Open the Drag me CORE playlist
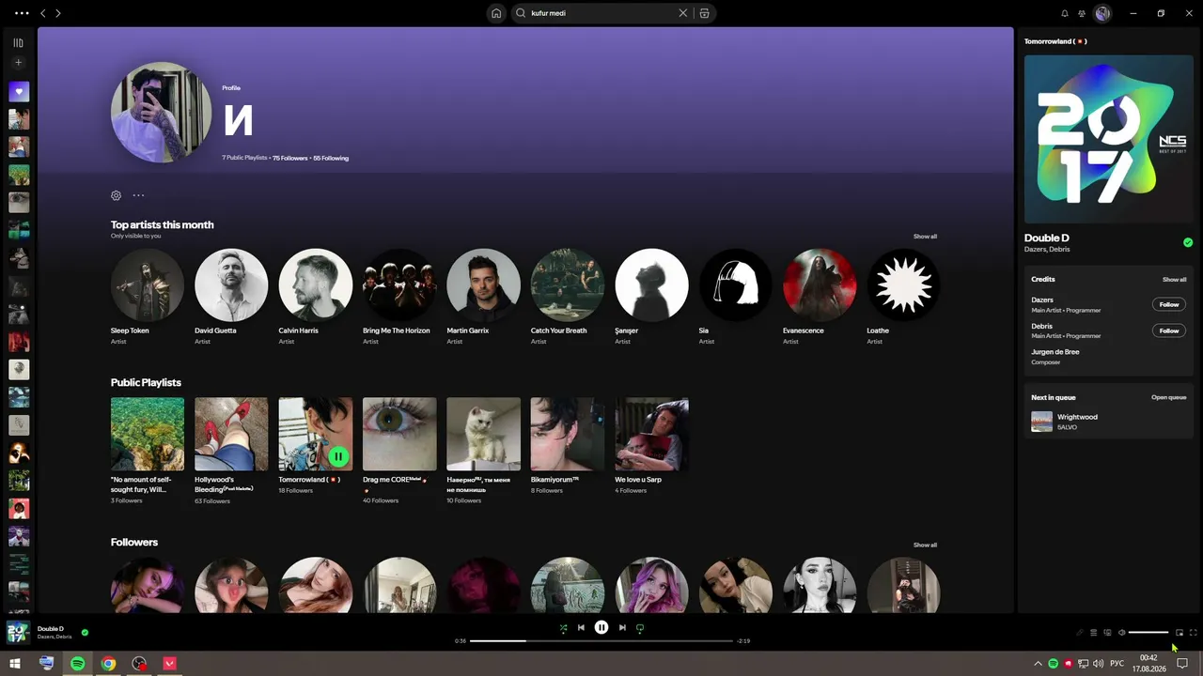The width and height of the screenshot is (1203, 676). coord(399,451)
